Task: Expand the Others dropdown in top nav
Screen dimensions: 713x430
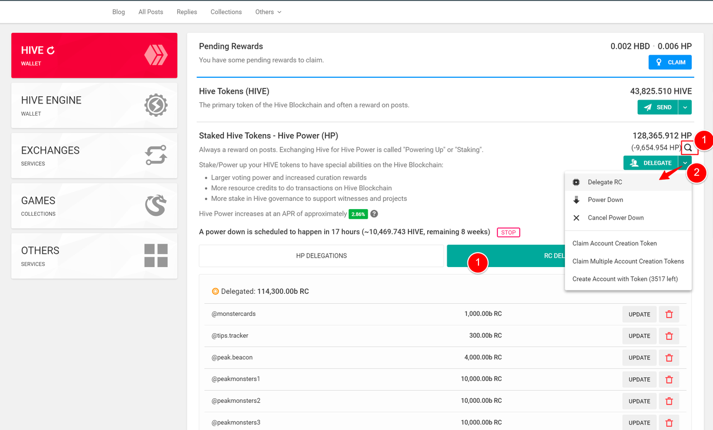Action: point(268,12)
